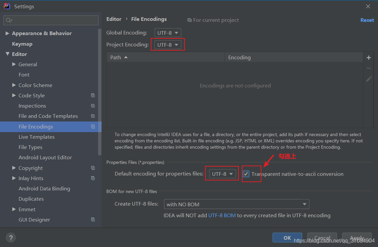Expand the Code Style subsection
The width and height of the screenshot is (378, 247).
pos(14,95)
